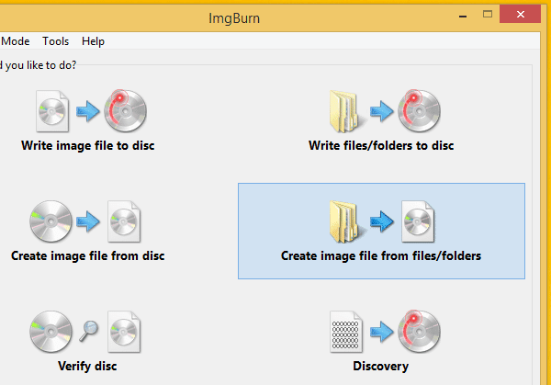
Task: Click folder icon above 'Write files/folders to disc'
Action: (345, 111)
